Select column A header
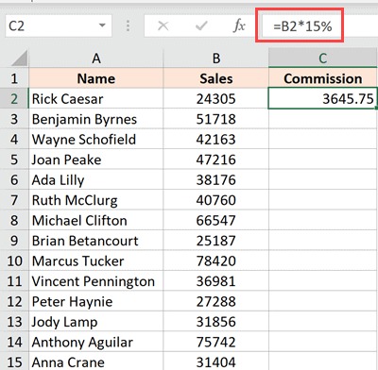The width and height of the screenshot is (378, 370). pyautogui.click(x=96, y=59)
